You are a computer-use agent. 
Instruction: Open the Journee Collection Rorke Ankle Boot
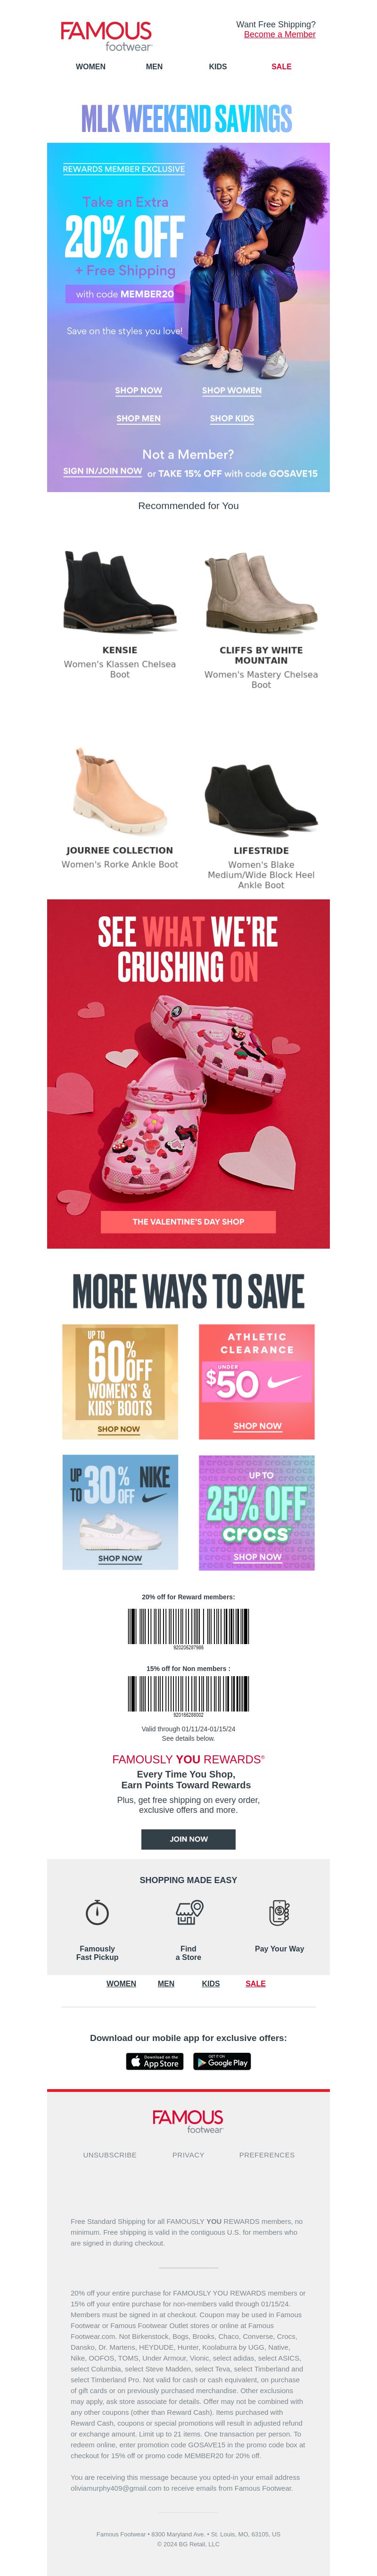tap(120, 790)
